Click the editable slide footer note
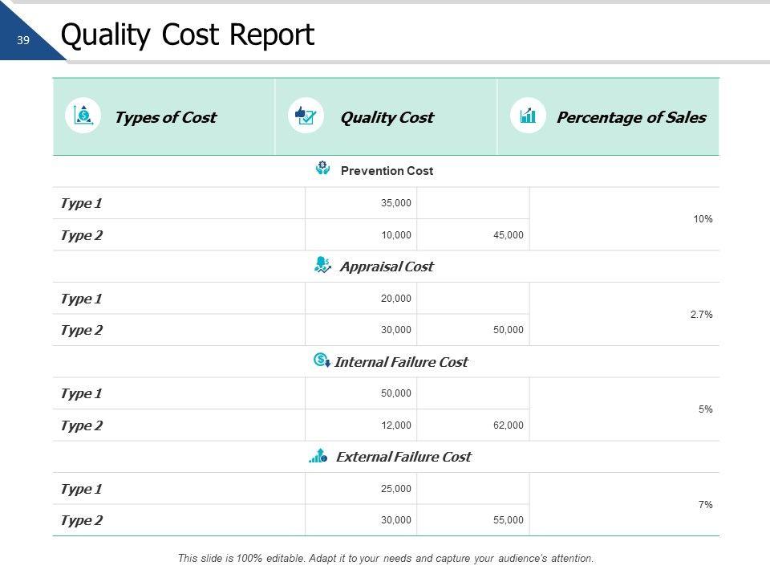 pyautogui.click(x=386, y=558)
